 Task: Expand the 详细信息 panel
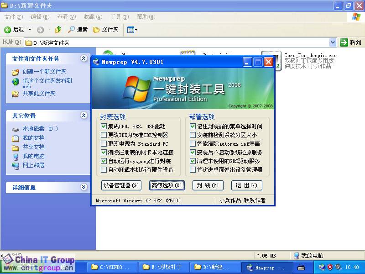[83, 187]
